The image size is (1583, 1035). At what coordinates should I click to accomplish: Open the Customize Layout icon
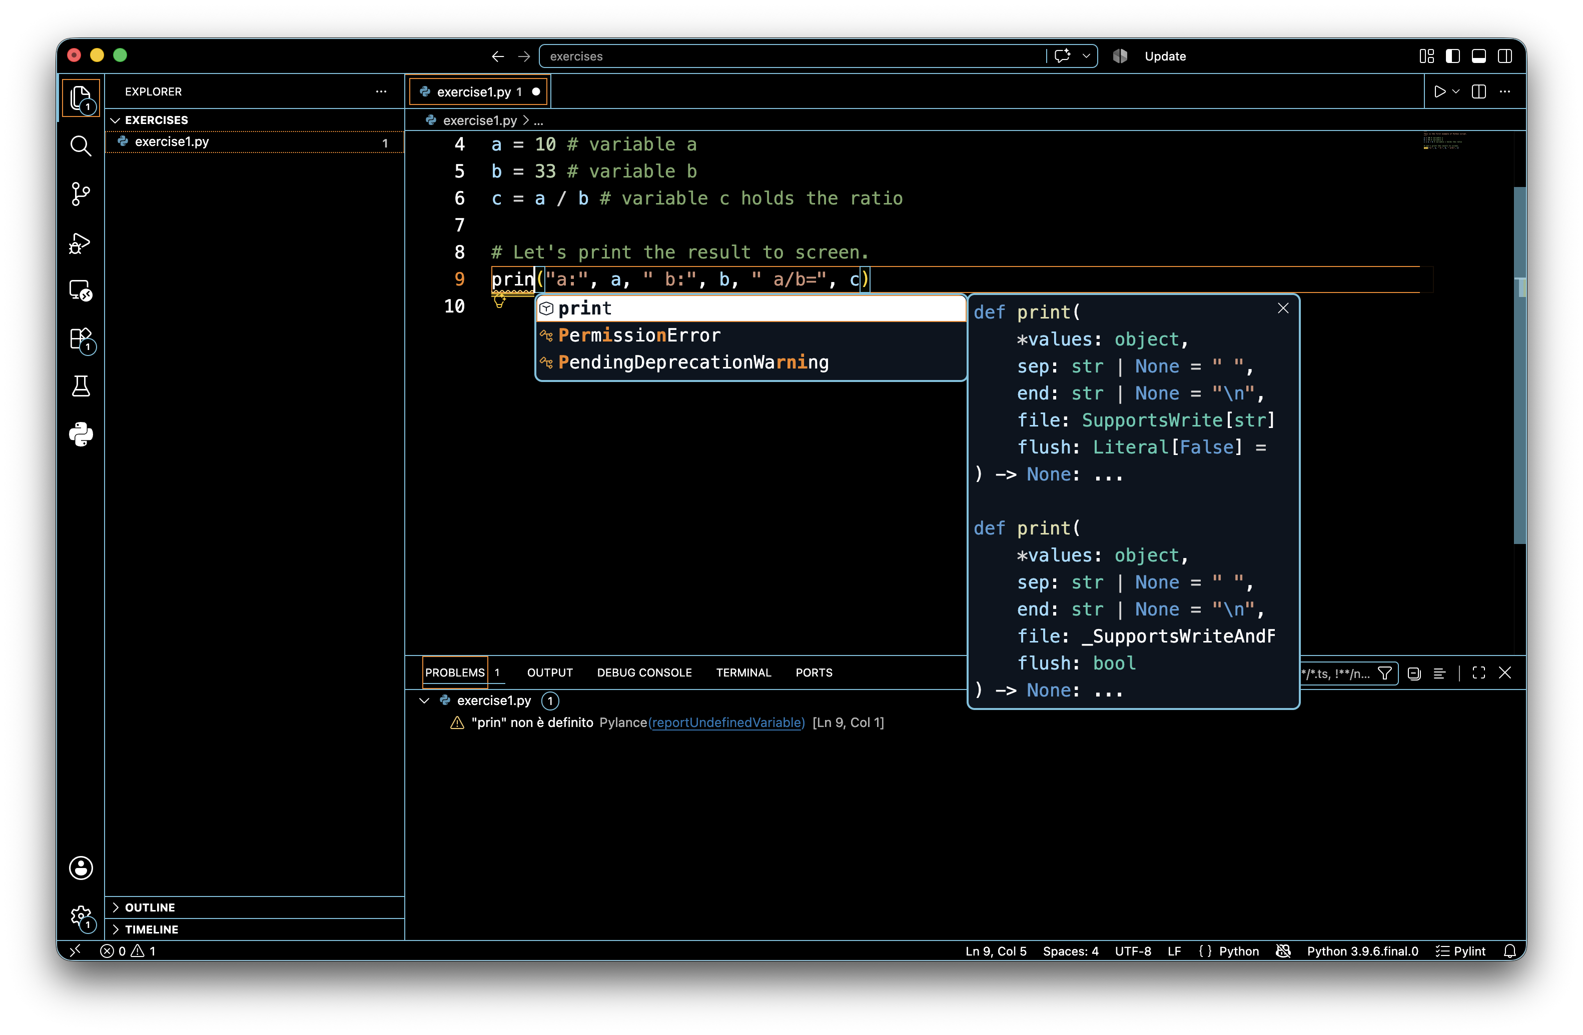tap(1427, 56)
